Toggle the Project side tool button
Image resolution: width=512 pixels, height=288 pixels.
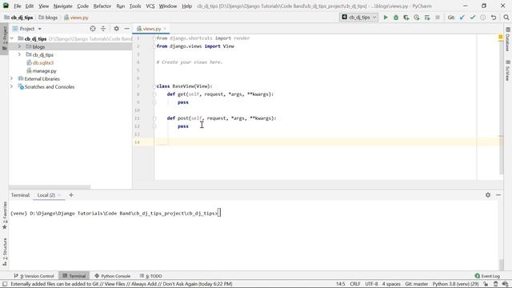click(x=4, y=38)
